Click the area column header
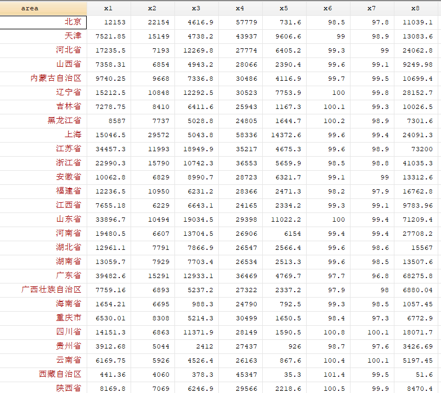This screenshot has width=441, height=393. 43,8
